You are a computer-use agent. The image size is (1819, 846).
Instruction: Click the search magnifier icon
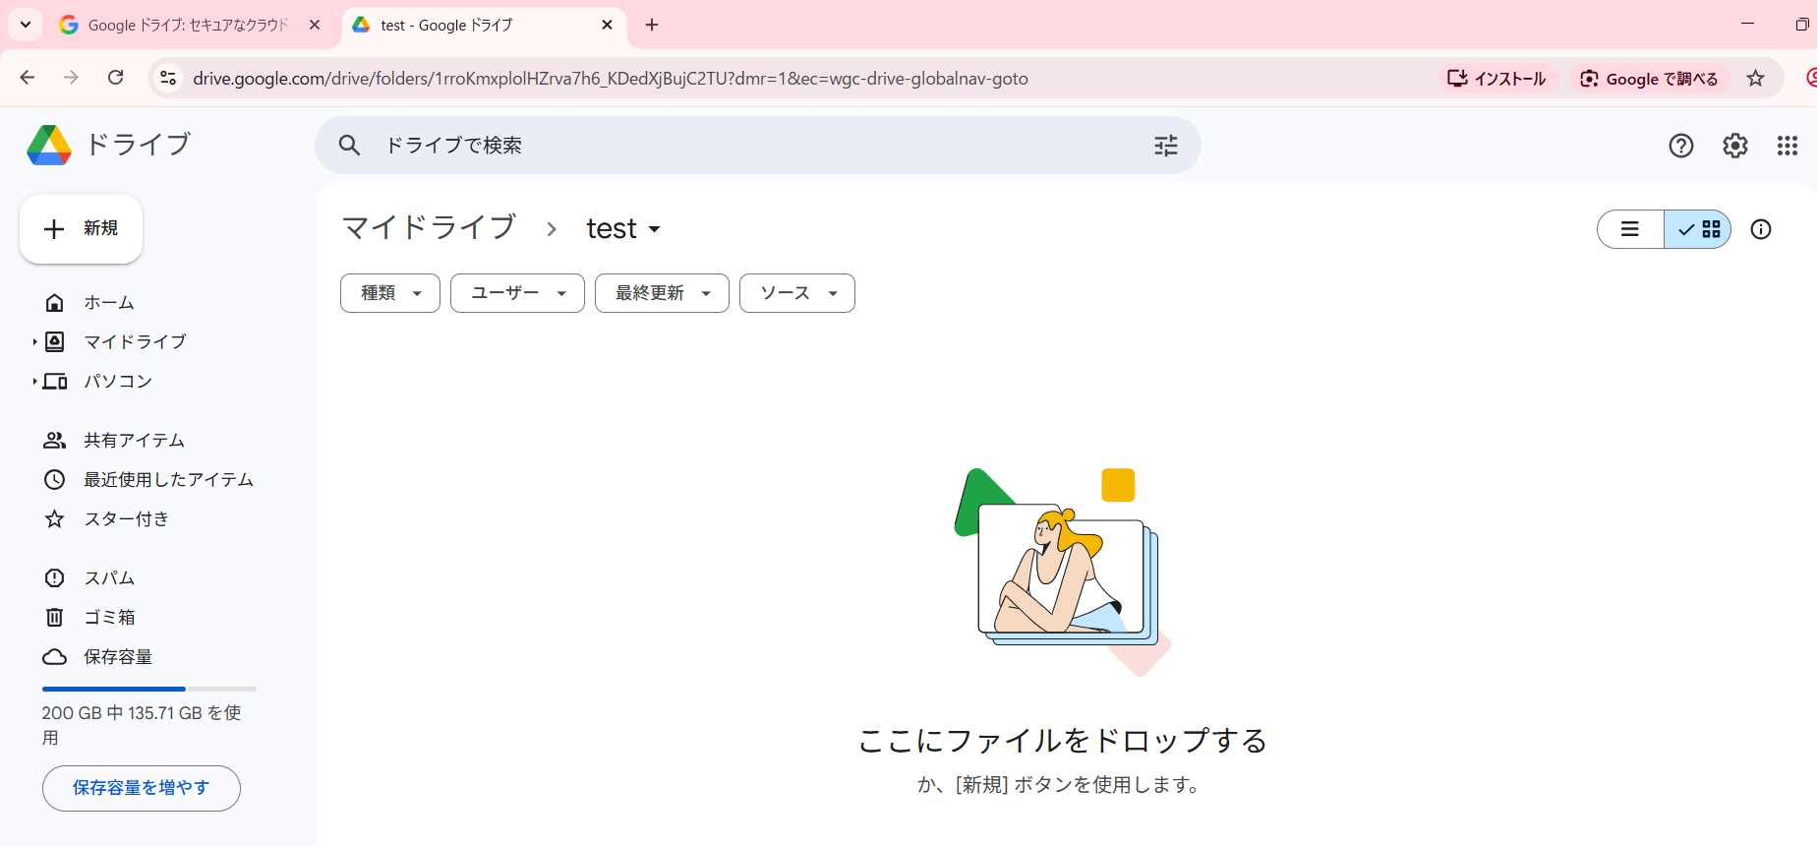click(x=349, y=146)
